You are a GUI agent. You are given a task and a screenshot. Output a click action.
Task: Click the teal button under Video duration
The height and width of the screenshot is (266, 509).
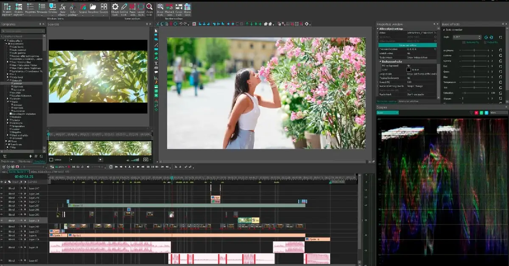pos(407,45)
